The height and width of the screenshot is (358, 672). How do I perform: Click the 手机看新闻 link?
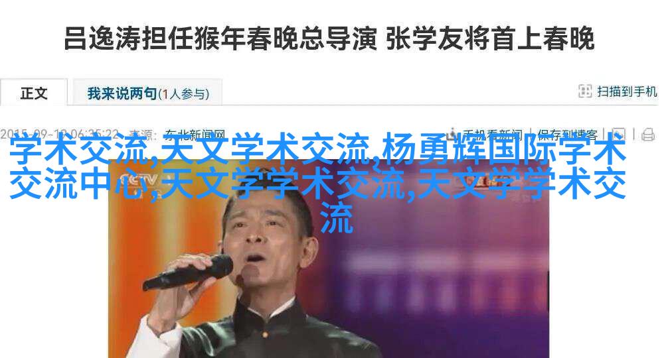492,135
